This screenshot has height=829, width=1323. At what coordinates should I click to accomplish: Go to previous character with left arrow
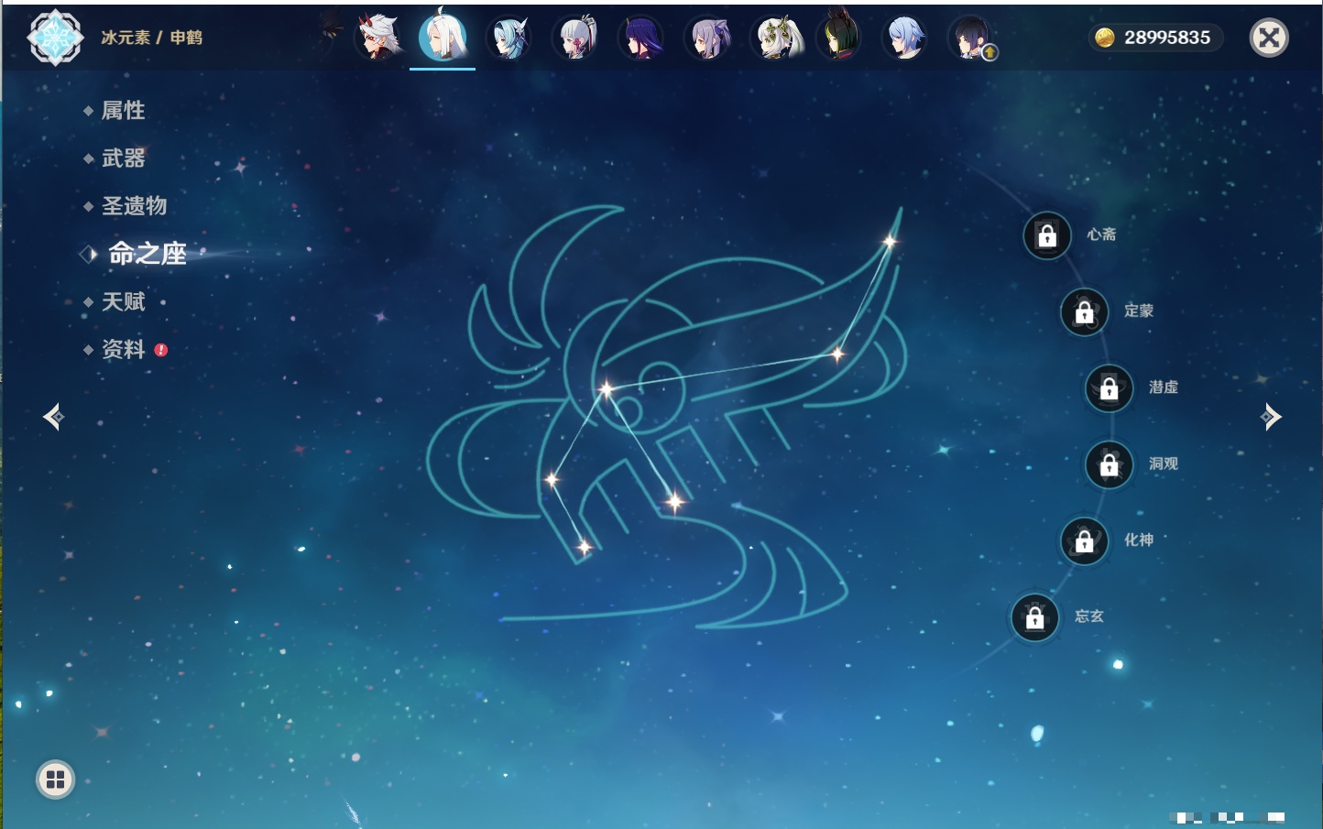coord(53,417)
